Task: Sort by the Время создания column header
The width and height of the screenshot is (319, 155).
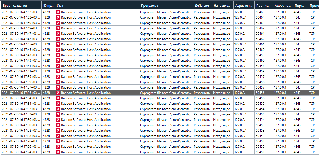Action: tap(21, 6)
